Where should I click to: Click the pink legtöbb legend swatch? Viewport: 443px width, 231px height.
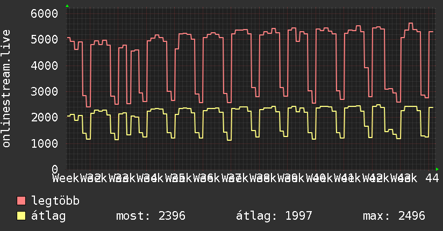21,200
